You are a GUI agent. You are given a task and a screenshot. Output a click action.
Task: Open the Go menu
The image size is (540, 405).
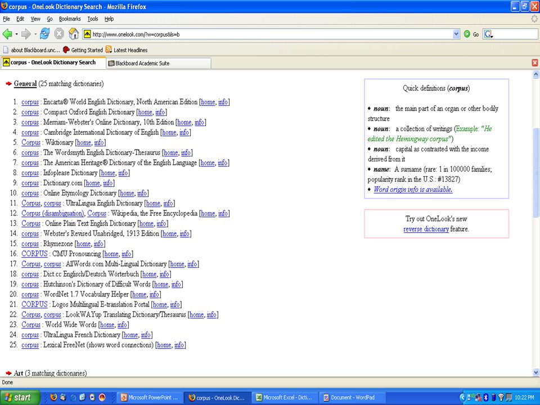click(x=49, y=19)
